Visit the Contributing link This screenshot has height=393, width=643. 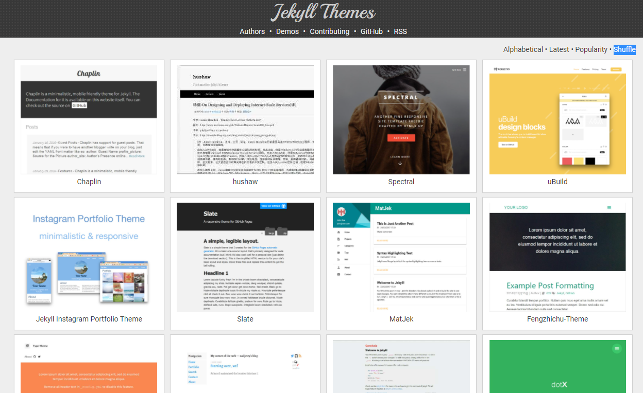click(x=329, y=31)
